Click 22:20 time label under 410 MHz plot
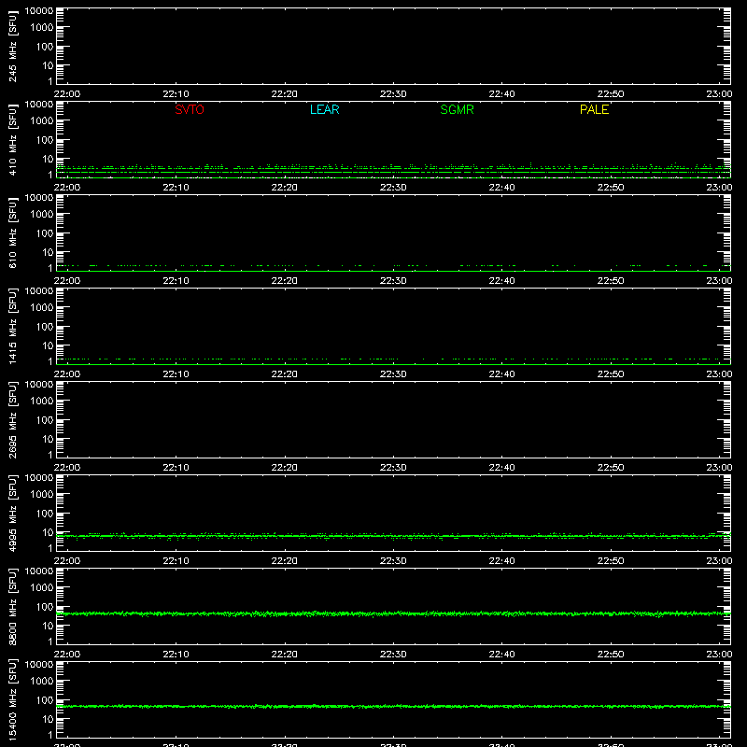This screenshot has height=747, width=747. coord(285,188)
